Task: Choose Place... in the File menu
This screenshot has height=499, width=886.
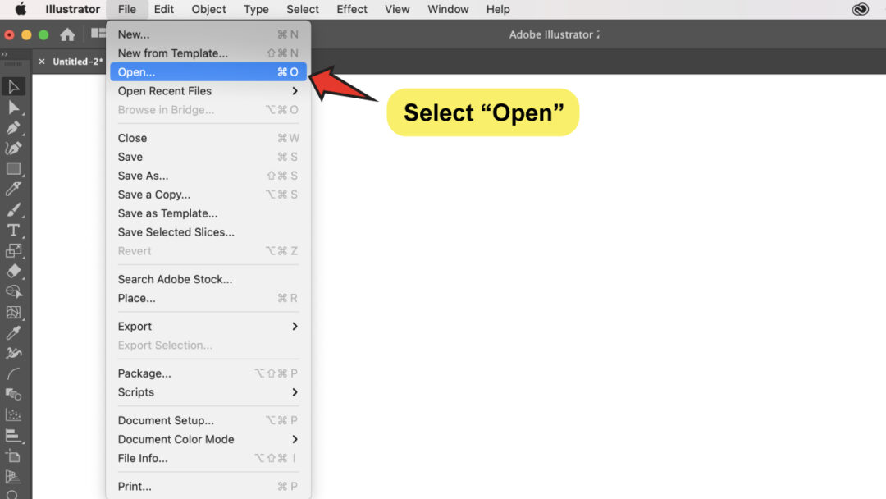Action: tap(208, 298)
